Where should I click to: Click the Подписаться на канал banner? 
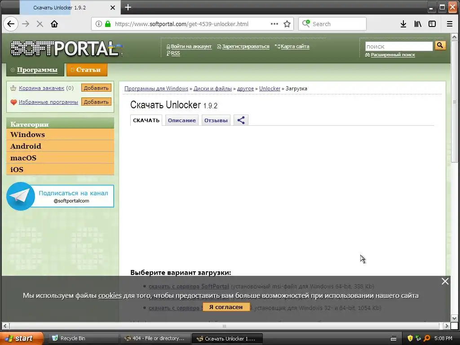(60, 196)
